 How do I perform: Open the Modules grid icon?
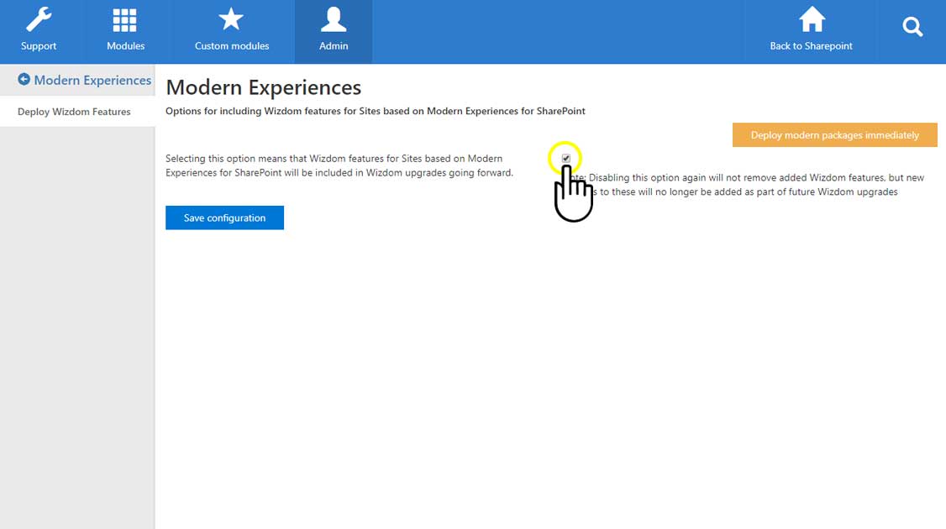coord(125,20)
